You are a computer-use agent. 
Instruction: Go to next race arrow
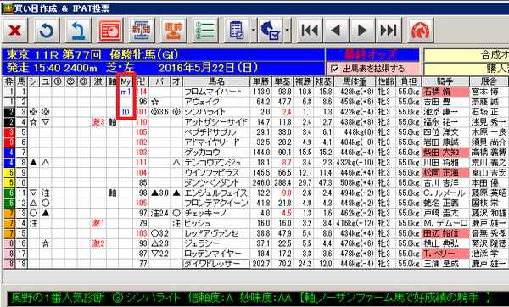tap(362, 31)
